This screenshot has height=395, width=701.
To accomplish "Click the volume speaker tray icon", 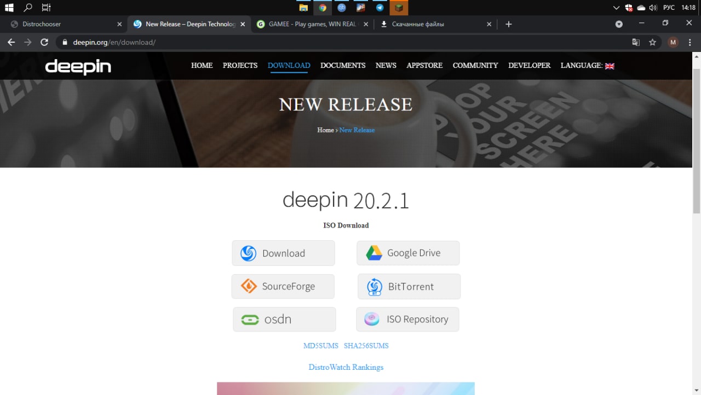I will pyautogui.click(x=653, y=8).
